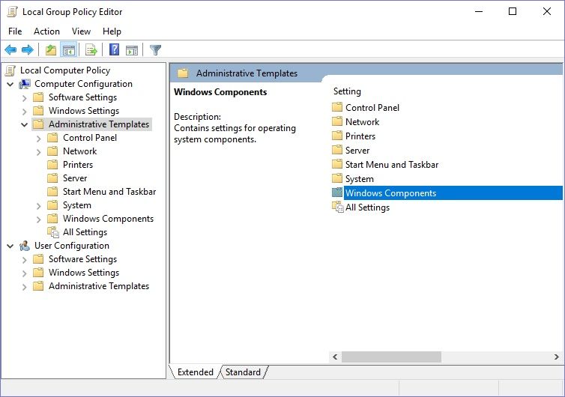The image size is (565, 397).
Task: Select Server in the Setting list
Action: pos(357,151)
